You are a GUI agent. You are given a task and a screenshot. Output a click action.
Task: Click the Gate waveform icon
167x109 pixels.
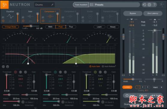coord(30,16)
